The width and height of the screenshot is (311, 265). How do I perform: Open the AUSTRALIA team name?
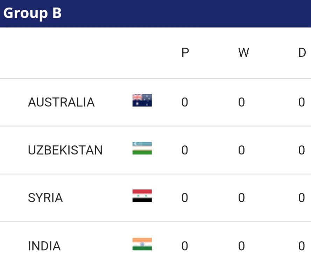pyautogui.click(x=61, y=102)
